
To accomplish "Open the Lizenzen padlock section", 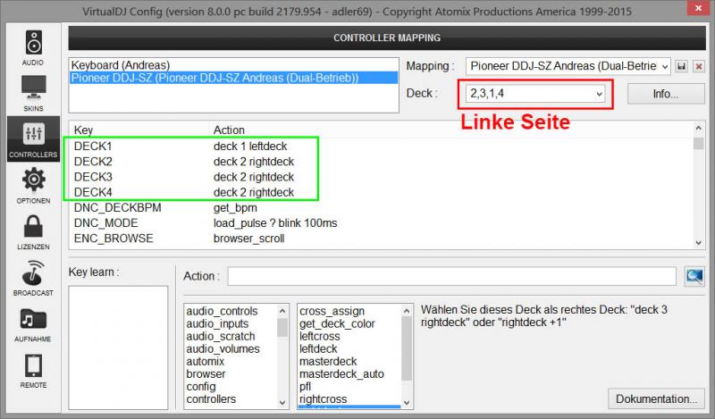I will click(x=33, y=231).
